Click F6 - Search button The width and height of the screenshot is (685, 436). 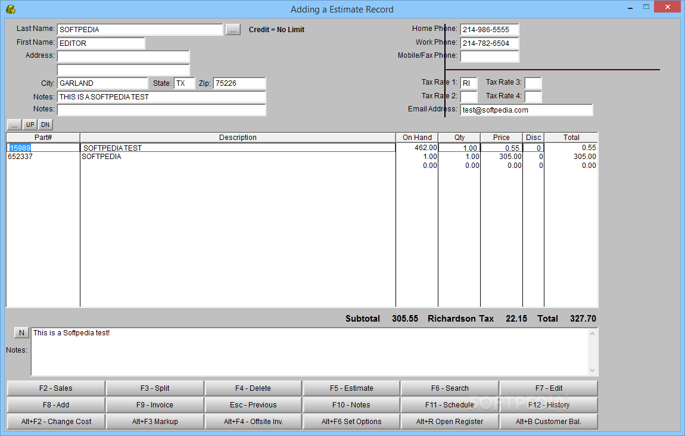(450, 388)
